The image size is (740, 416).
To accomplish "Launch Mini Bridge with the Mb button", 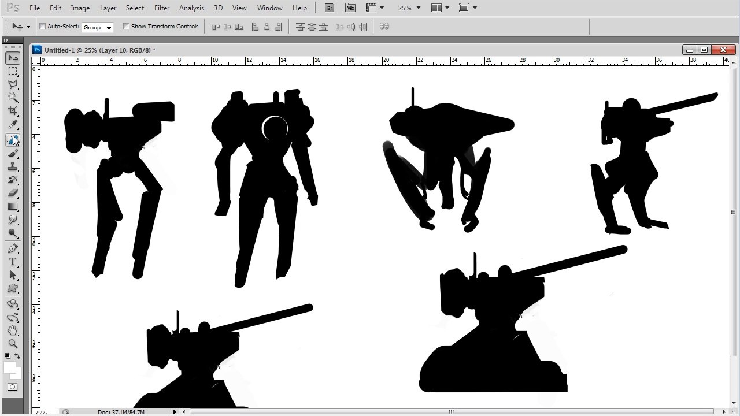I will (350, 8).
